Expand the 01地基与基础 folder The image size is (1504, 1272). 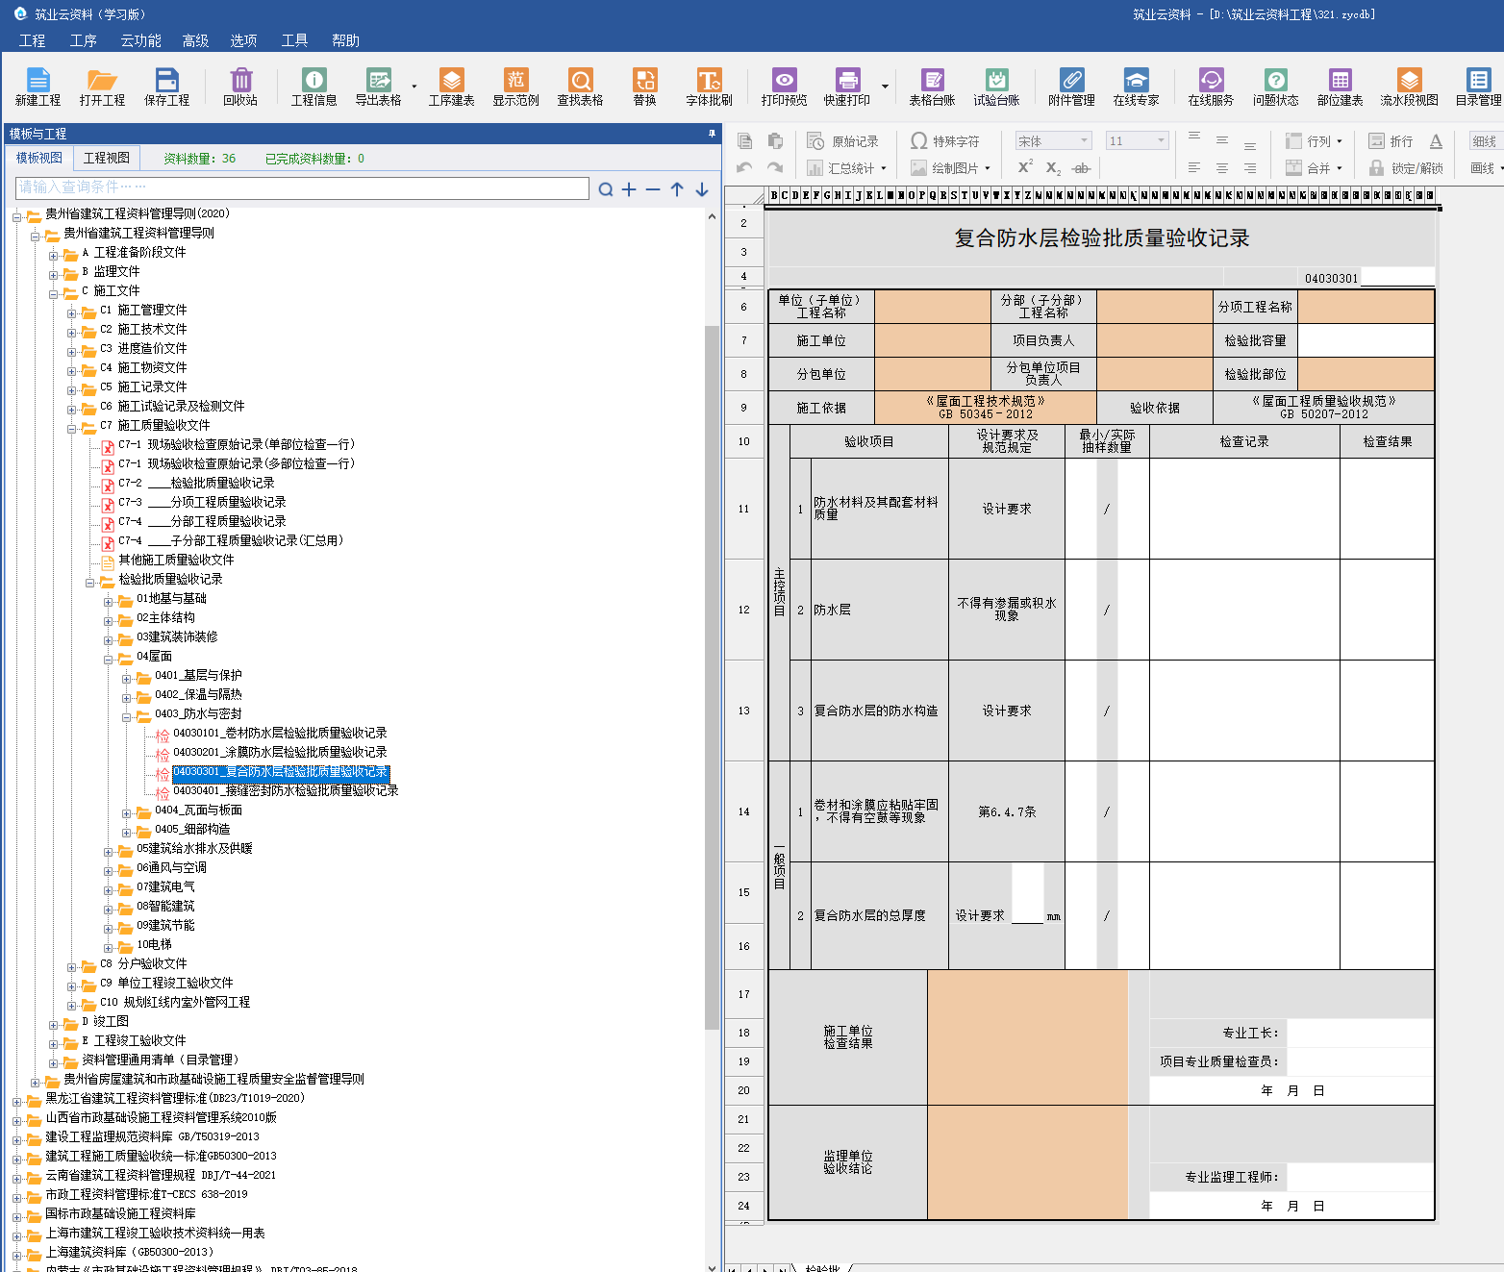pos(108,602)
